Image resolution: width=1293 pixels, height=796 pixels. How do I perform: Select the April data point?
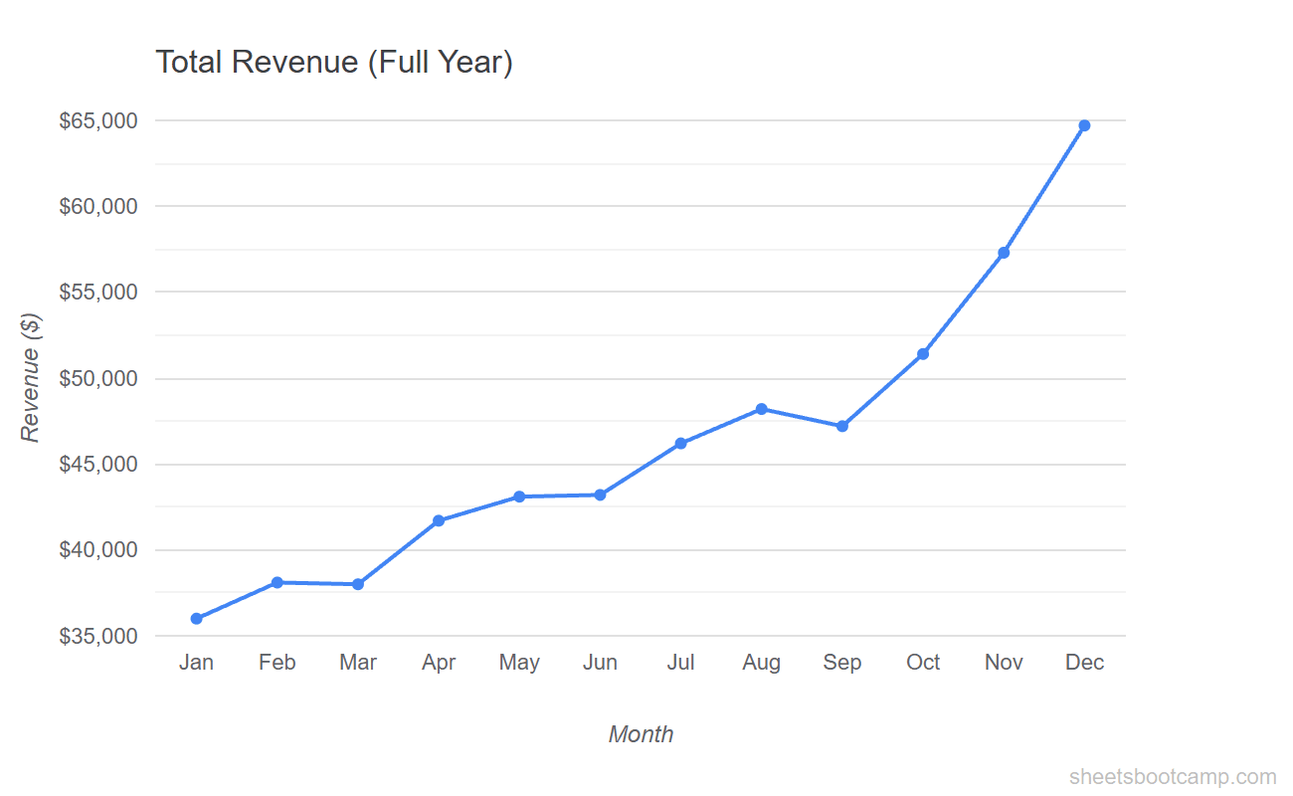click(x=439, y=519)
